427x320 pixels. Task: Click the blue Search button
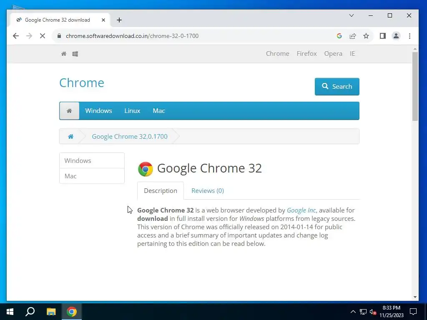coord(337,87)
